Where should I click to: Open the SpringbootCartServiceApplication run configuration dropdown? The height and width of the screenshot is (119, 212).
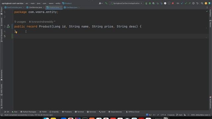pos(127,3)
